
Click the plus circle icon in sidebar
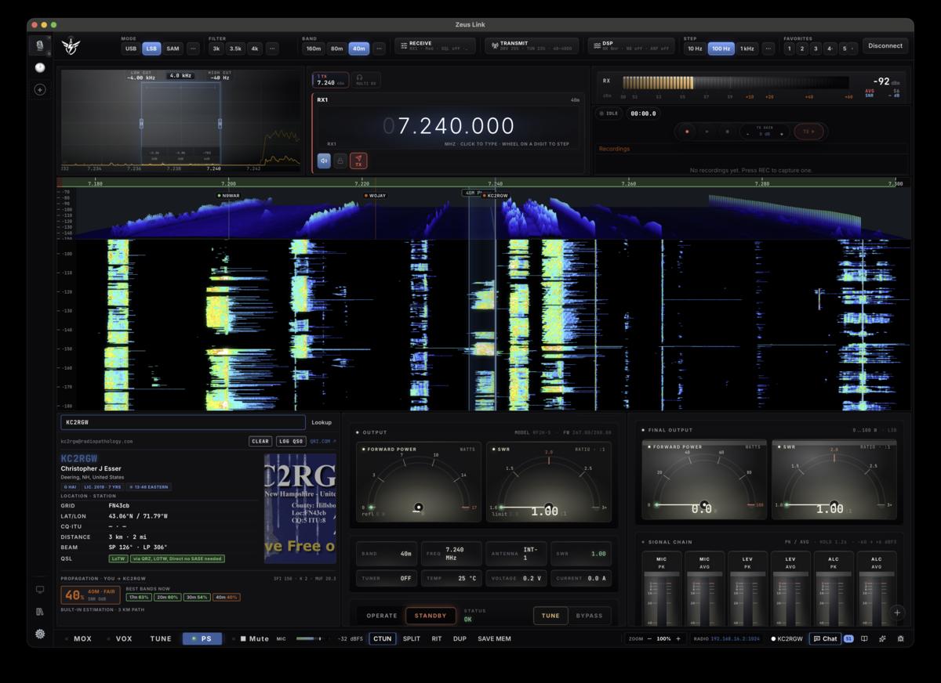[x=40, y=90]
